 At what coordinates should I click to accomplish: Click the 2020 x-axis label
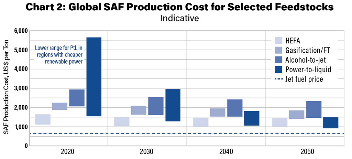tap(69, 151)
